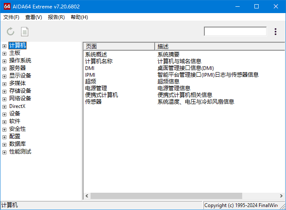Click the search input field
This screenshot has height=210, width=286.
point(235,32)
